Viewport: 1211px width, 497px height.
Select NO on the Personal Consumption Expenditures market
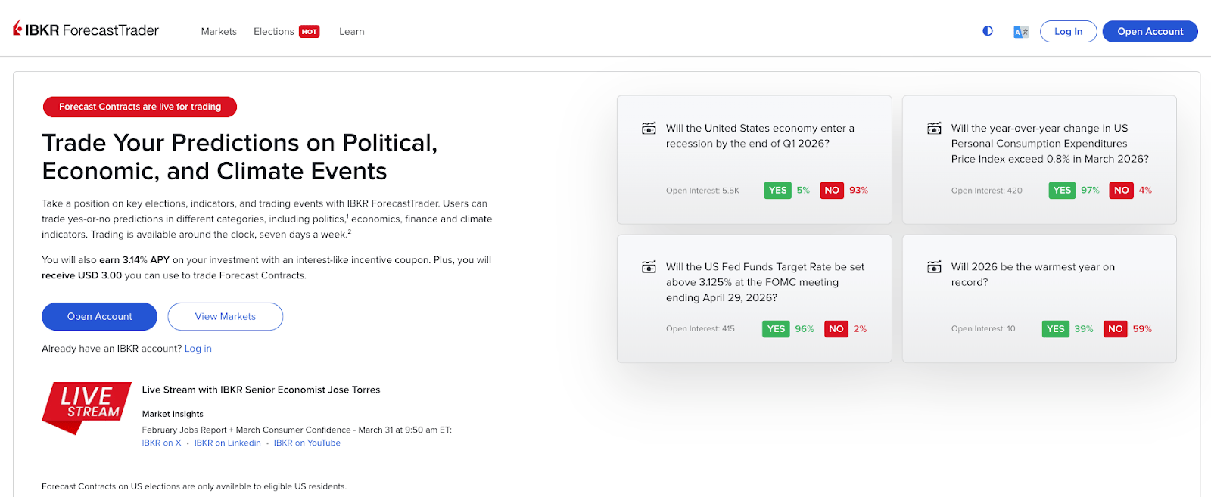click(x=1122, y=191)
